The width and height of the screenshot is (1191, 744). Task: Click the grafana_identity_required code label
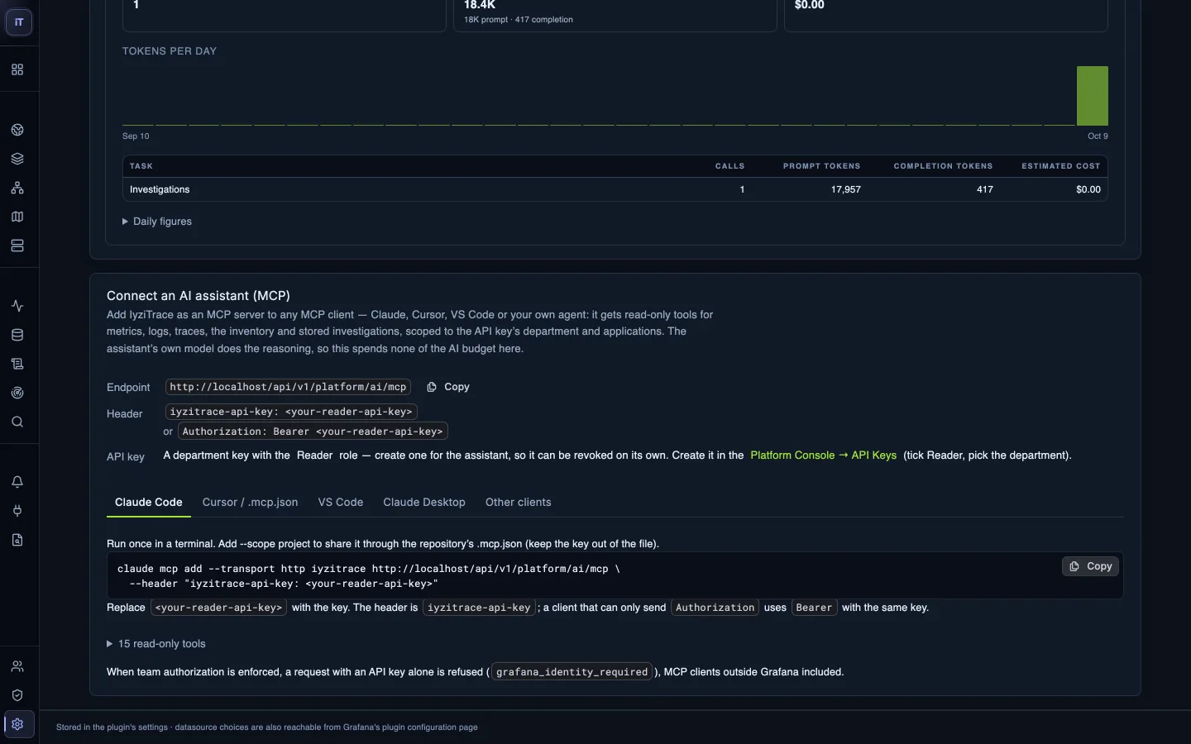coord(572,672)
